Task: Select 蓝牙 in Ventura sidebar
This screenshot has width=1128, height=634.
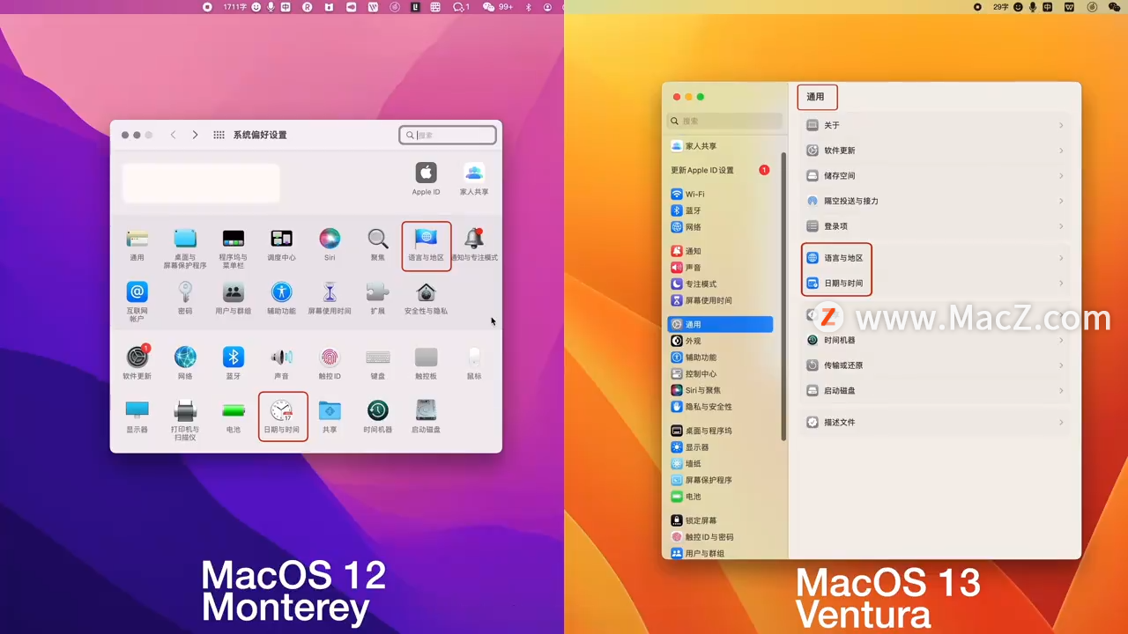Action: [686, 210]
